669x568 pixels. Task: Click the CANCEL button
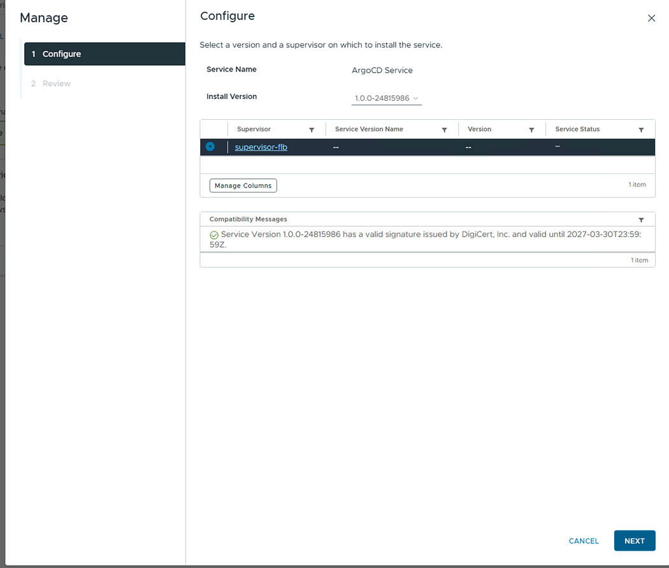coord(584,541)
